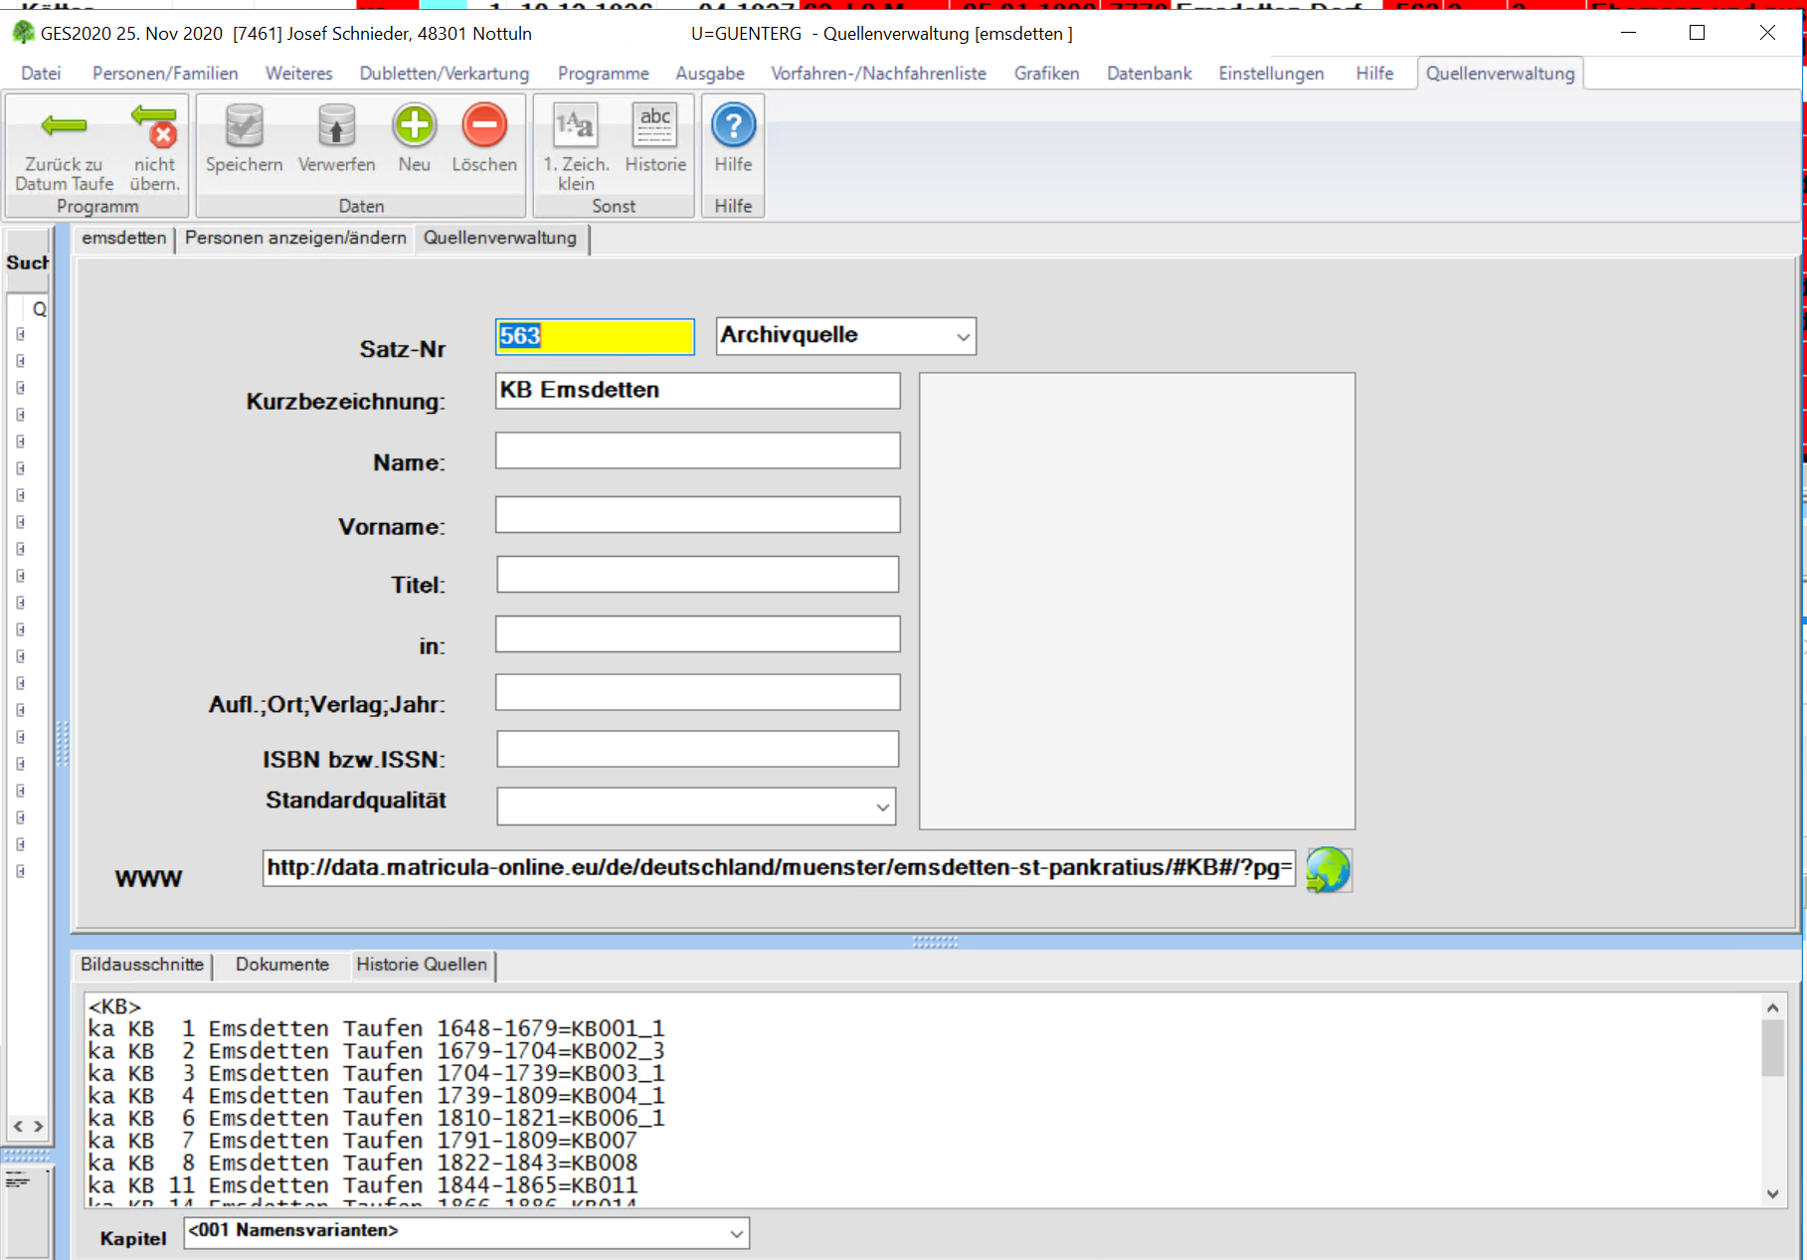This screenshot has height=1260, width=1807.
Task: Open the Dubletten/Verkartung menu
Action: [445, 74]
